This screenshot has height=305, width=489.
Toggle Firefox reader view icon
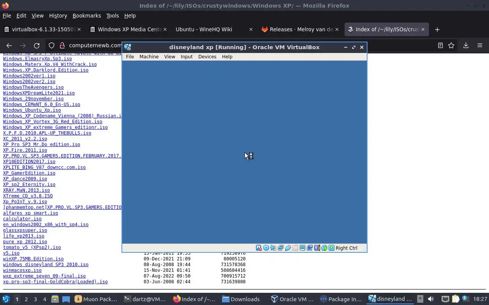440,45
